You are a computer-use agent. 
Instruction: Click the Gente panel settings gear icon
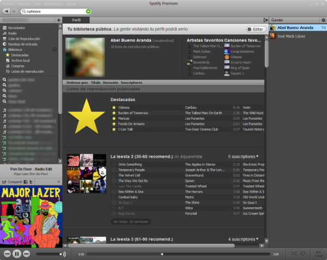pos(323,20)
